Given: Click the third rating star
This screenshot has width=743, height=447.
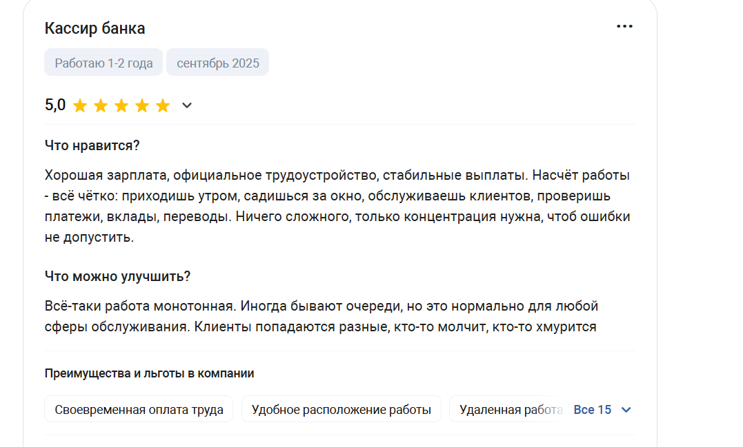Looking at the screenshot, I should pos(121,105).
